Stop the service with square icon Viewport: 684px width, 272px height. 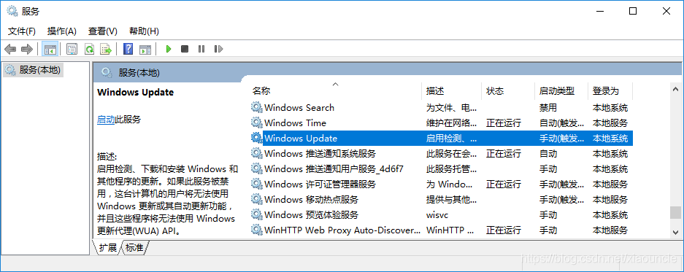pos(185,50)
